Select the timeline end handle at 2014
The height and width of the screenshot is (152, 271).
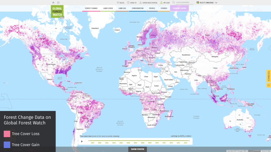189,141
